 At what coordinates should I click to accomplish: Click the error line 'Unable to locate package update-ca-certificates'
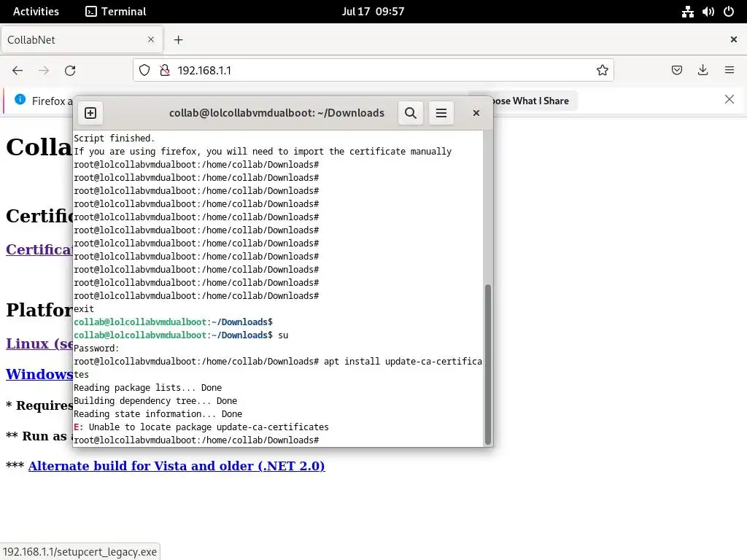point(201,427)
